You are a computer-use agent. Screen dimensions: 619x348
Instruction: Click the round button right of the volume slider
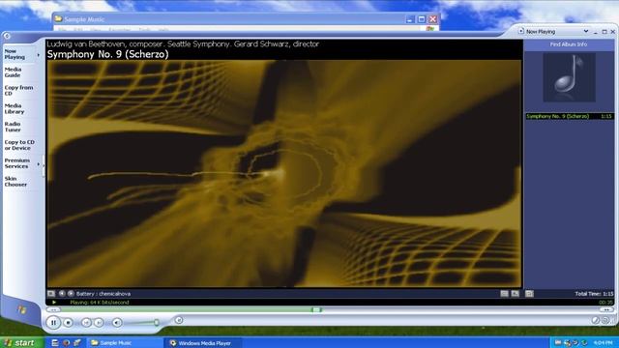click(178, 320)
